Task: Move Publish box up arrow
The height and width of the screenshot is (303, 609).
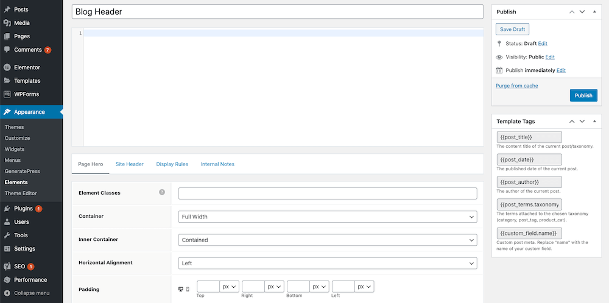Action: 572,12
